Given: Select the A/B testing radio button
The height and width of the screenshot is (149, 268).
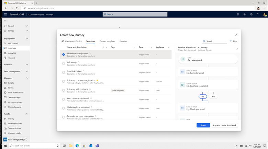Looking at the screenshot, I should (x=64, y=64).
